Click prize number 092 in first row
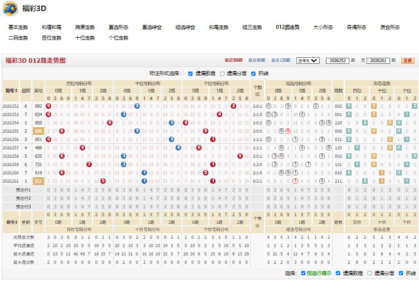The width and height of the screenshot is (419, 281). (x=38, y=106)
